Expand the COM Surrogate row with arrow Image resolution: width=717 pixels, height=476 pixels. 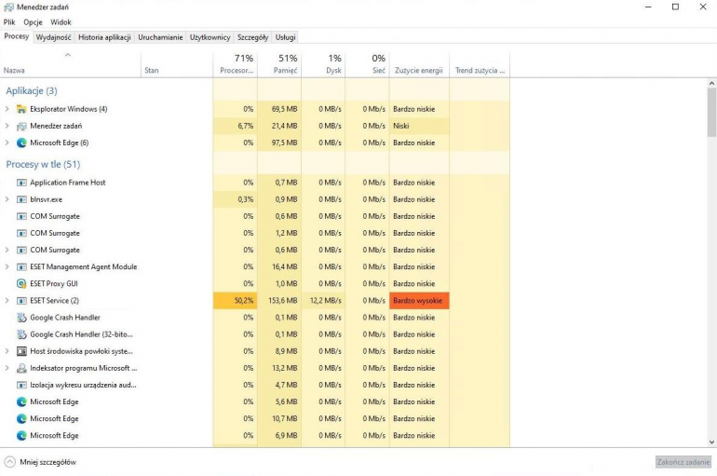[x=7, y=250]
